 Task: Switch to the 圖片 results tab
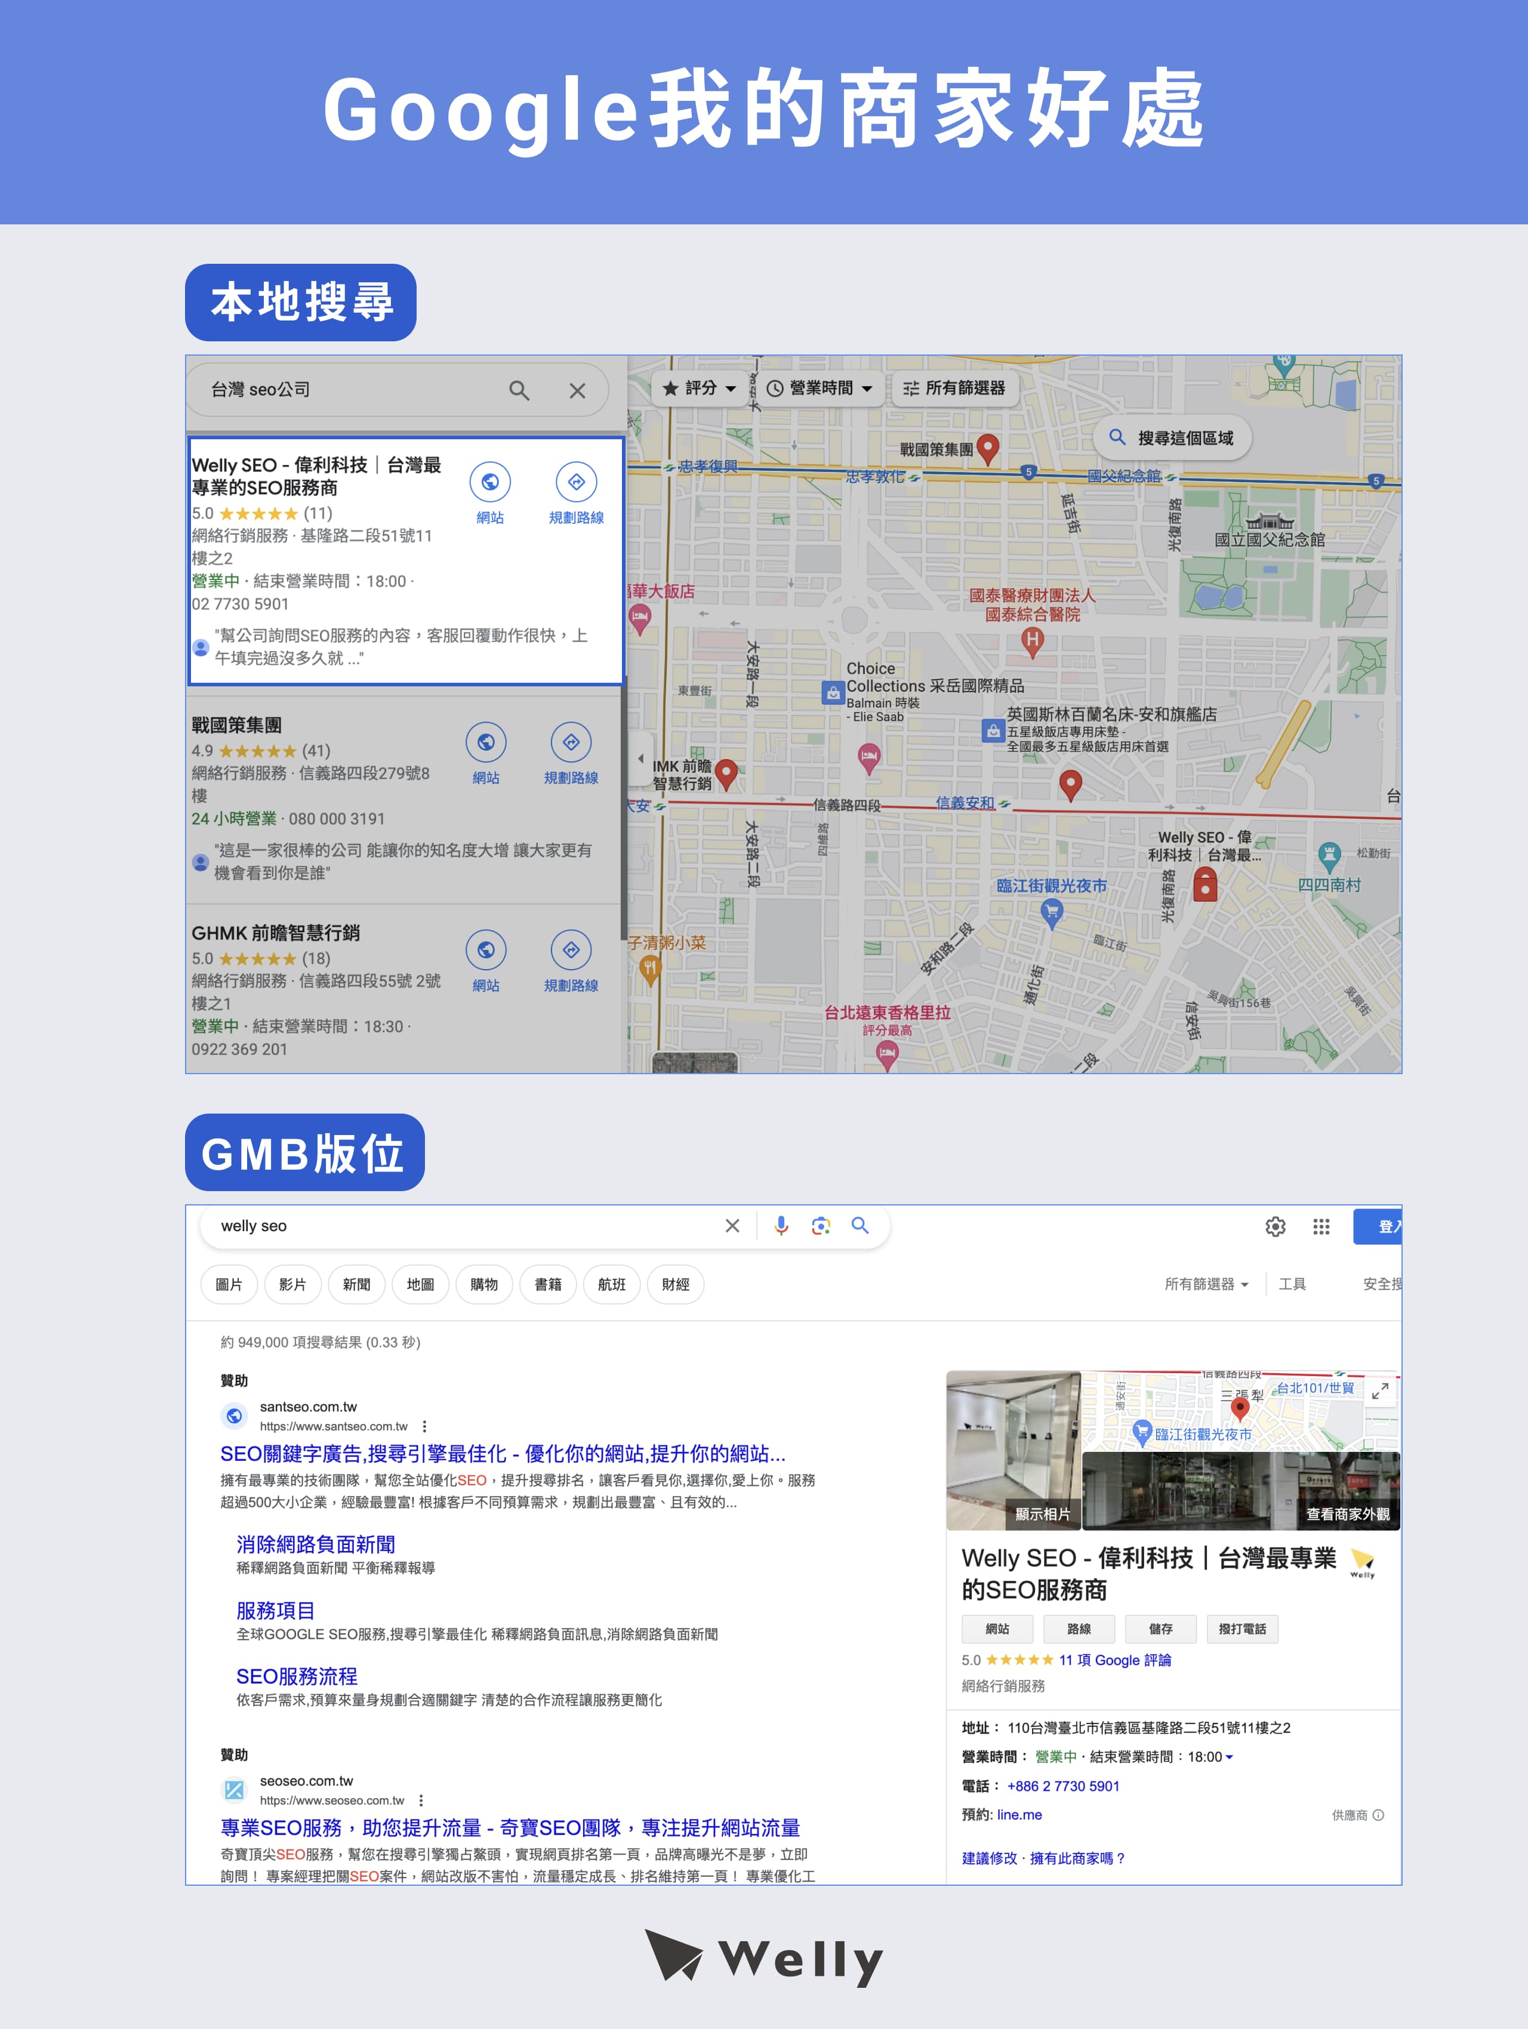pos(229,1284)
